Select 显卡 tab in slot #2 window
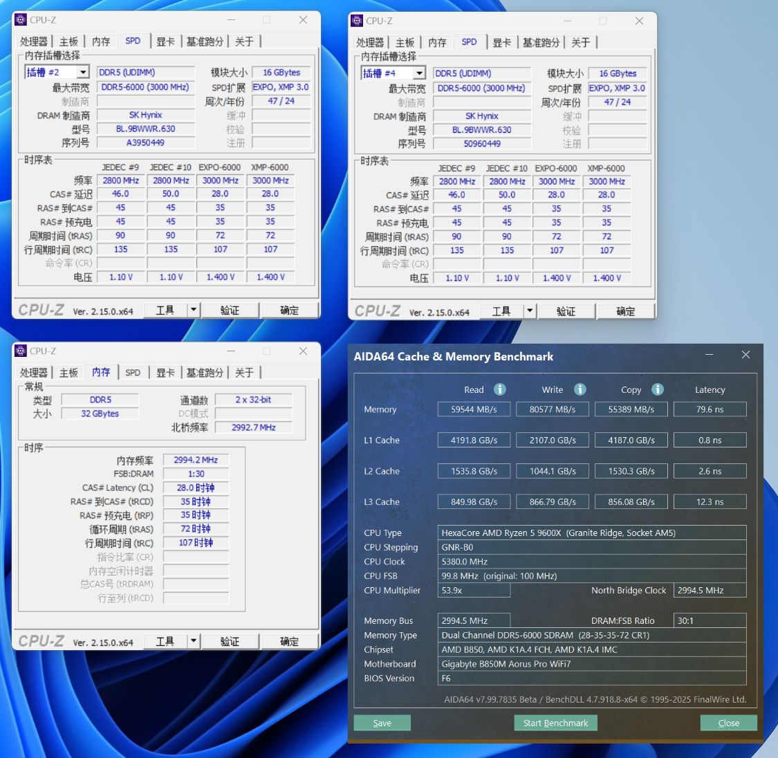 tap(165, 41)
